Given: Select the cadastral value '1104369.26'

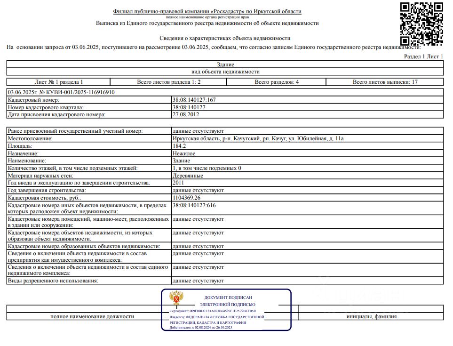Looking at the screenshot, I should [x=186, y=198].
